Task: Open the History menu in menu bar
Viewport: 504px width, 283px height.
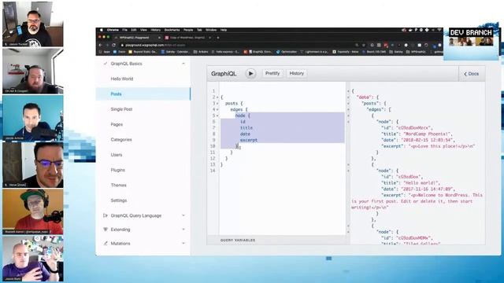Action: pyautogui.click(x=156, y=30)
